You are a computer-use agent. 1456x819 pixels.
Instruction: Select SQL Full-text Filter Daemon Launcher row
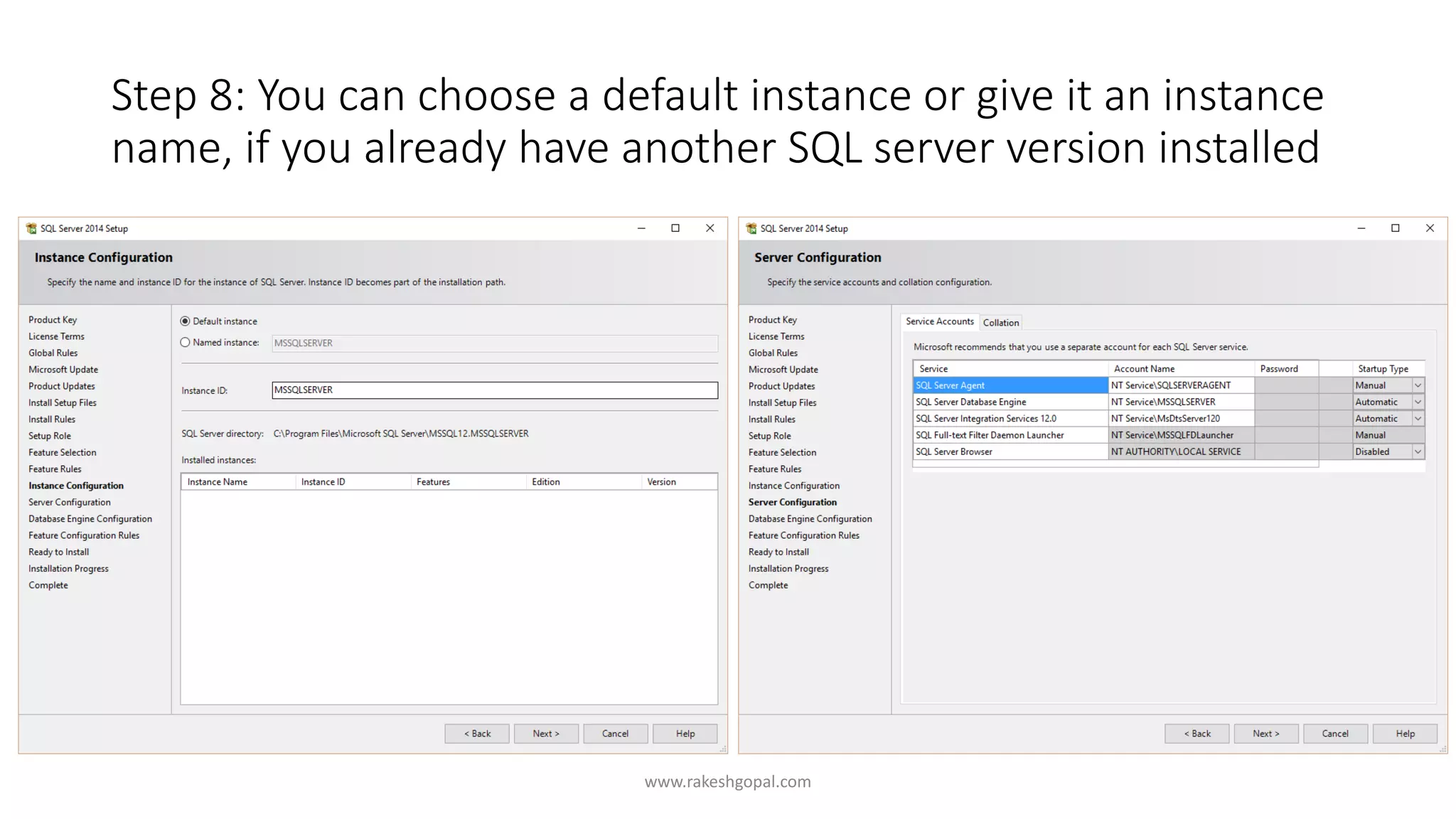click(x=1010, y=435)
